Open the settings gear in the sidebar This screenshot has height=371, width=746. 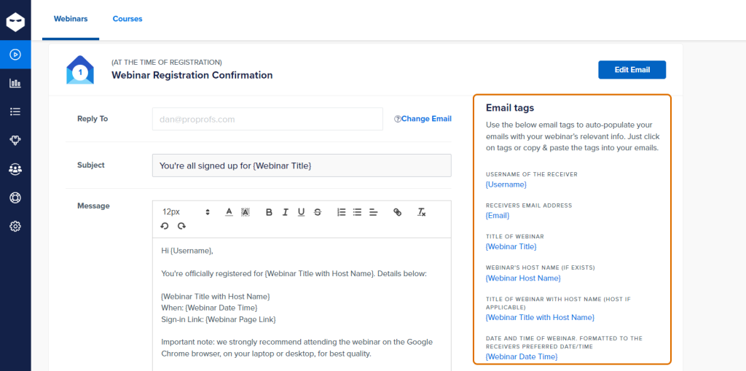(x=15, y=226)
